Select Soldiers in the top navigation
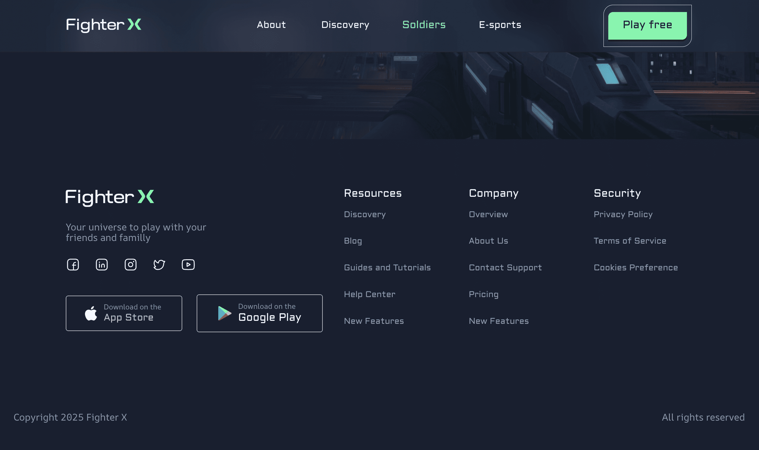 pos(424,25)
